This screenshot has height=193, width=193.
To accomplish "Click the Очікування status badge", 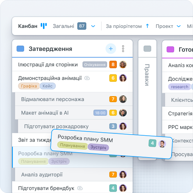I will 95,64.
